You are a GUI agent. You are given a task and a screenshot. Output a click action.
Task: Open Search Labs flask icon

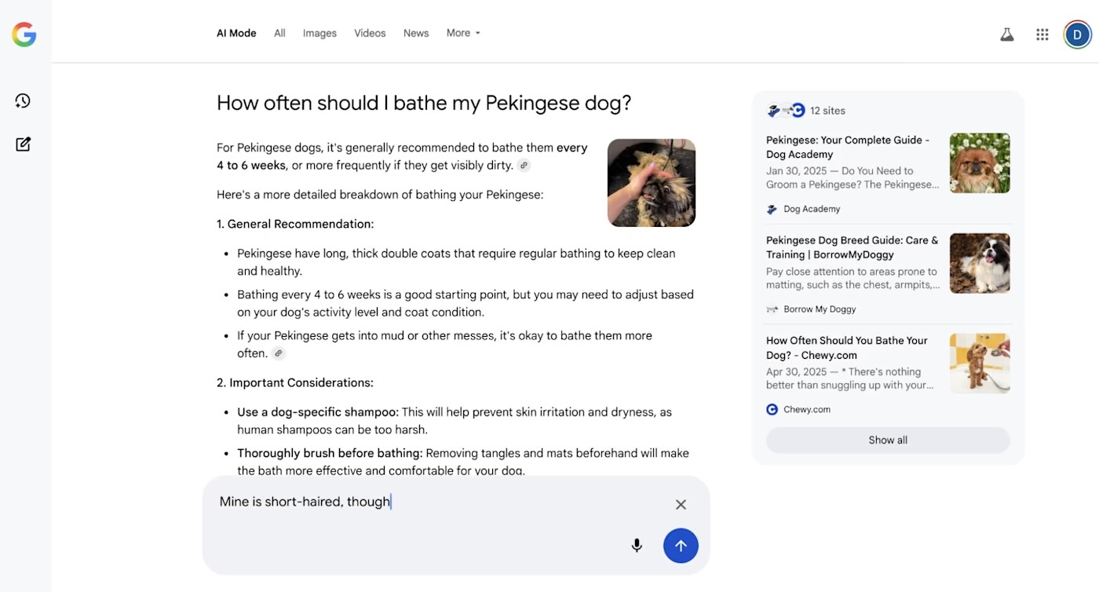click(1006, 34)
